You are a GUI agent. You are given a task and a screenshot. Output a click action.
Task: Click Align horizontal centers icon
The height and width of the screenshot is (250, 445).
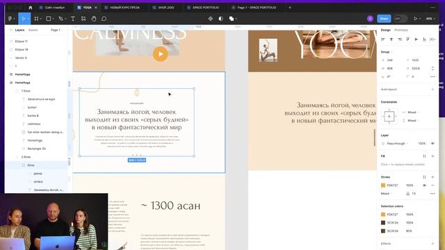pos(391,40)
